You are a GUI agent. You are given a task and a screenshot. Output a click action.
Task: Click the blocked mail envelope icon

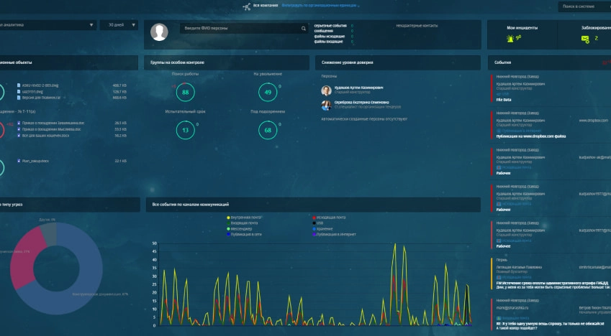click(585, 39)
